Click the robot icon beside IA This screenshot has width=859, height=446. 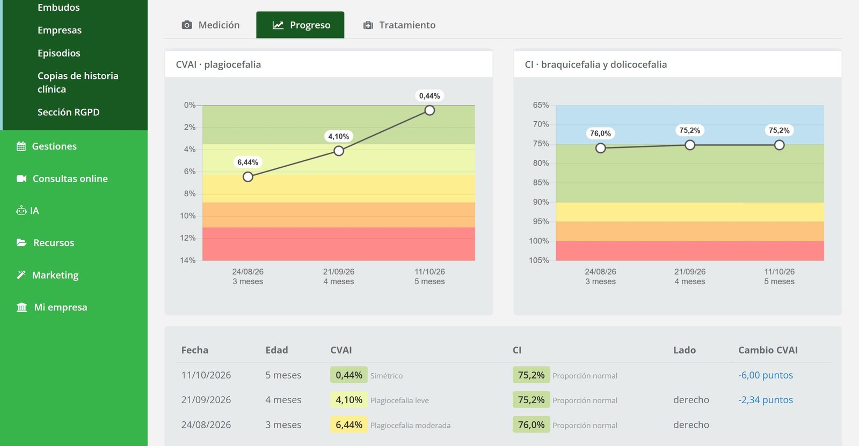[21, 211]
